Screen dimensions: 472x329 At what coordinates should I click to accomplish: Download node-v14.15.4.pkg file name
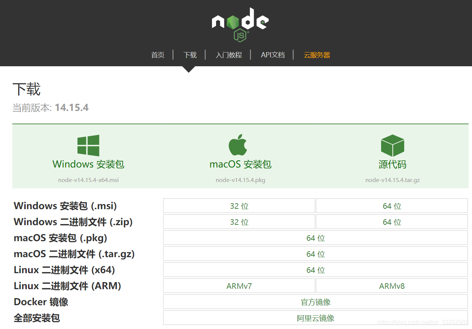240,180
